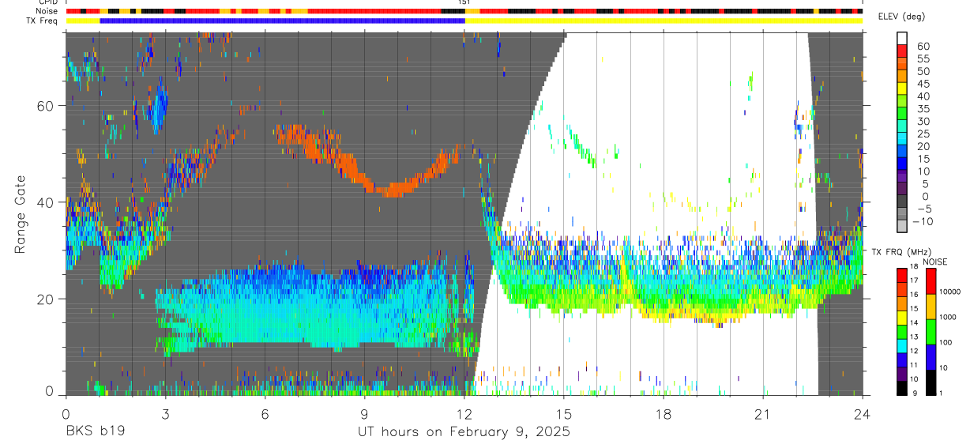Click '100' on the NOISE scale
Screen dimensions: 970x448
coord(946,341)
